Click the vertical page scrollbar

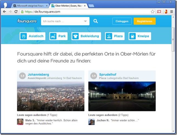pyautogui.click(x=173, y=35)
